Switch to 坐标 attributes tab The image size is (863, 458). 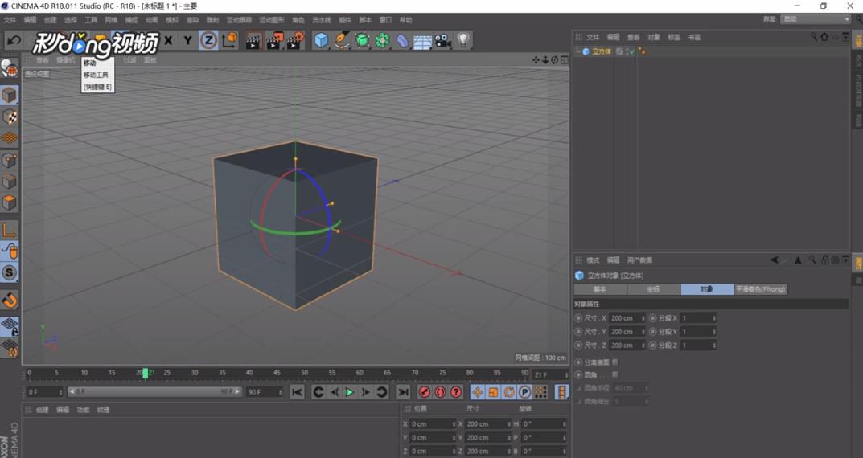tap(653, 289)
